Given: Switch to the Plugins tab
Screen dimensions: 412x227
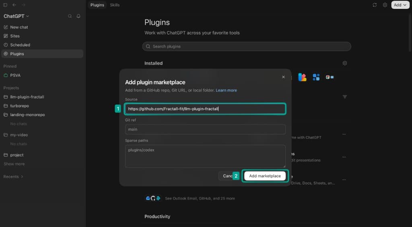Looking at the screenshot, I should pos(97,5).
